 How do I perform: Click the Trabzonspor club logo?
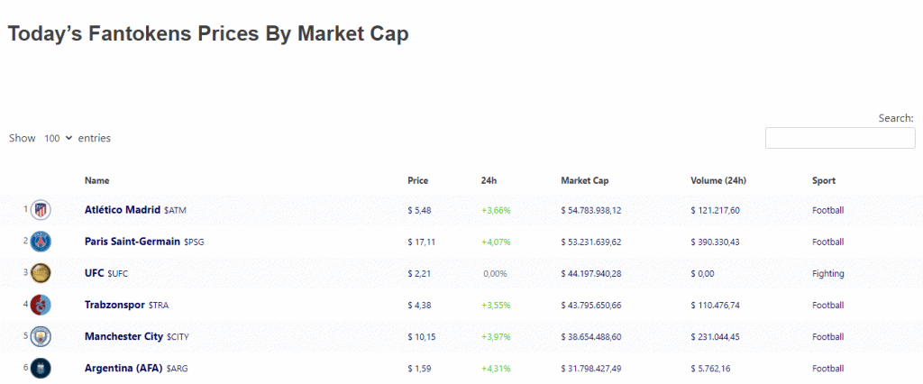pos(41,305)
